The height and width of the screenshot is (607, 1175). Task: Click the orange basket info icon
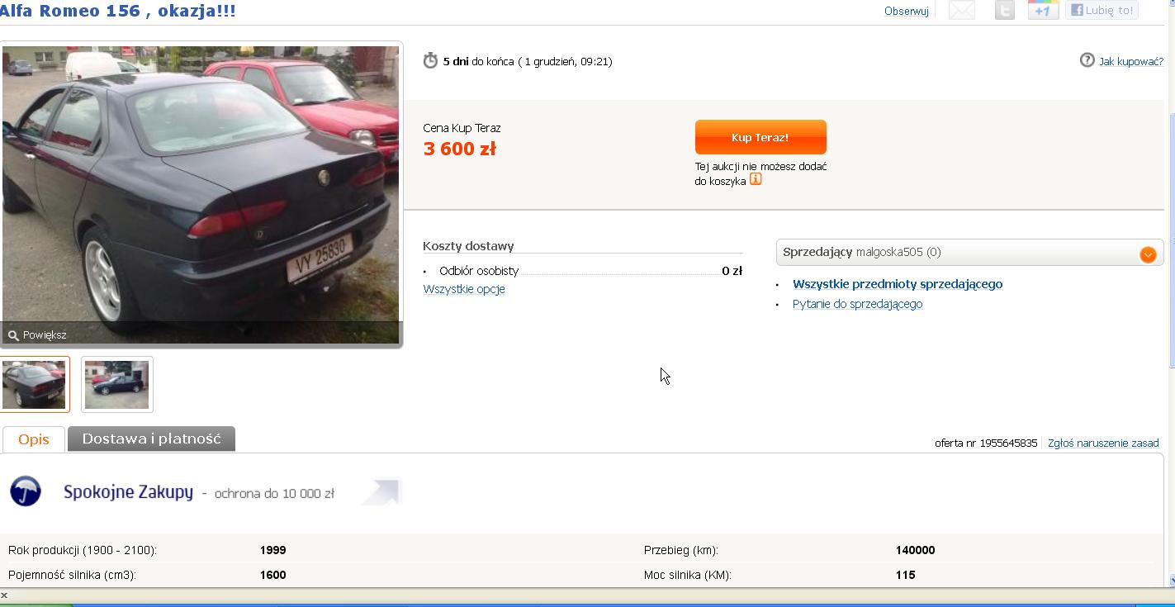click(x=756, y=178)
